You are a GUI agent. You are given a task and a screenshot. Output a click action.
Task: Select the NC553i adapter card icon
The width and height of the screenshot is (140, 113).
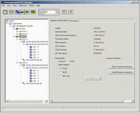pos(17,29)
